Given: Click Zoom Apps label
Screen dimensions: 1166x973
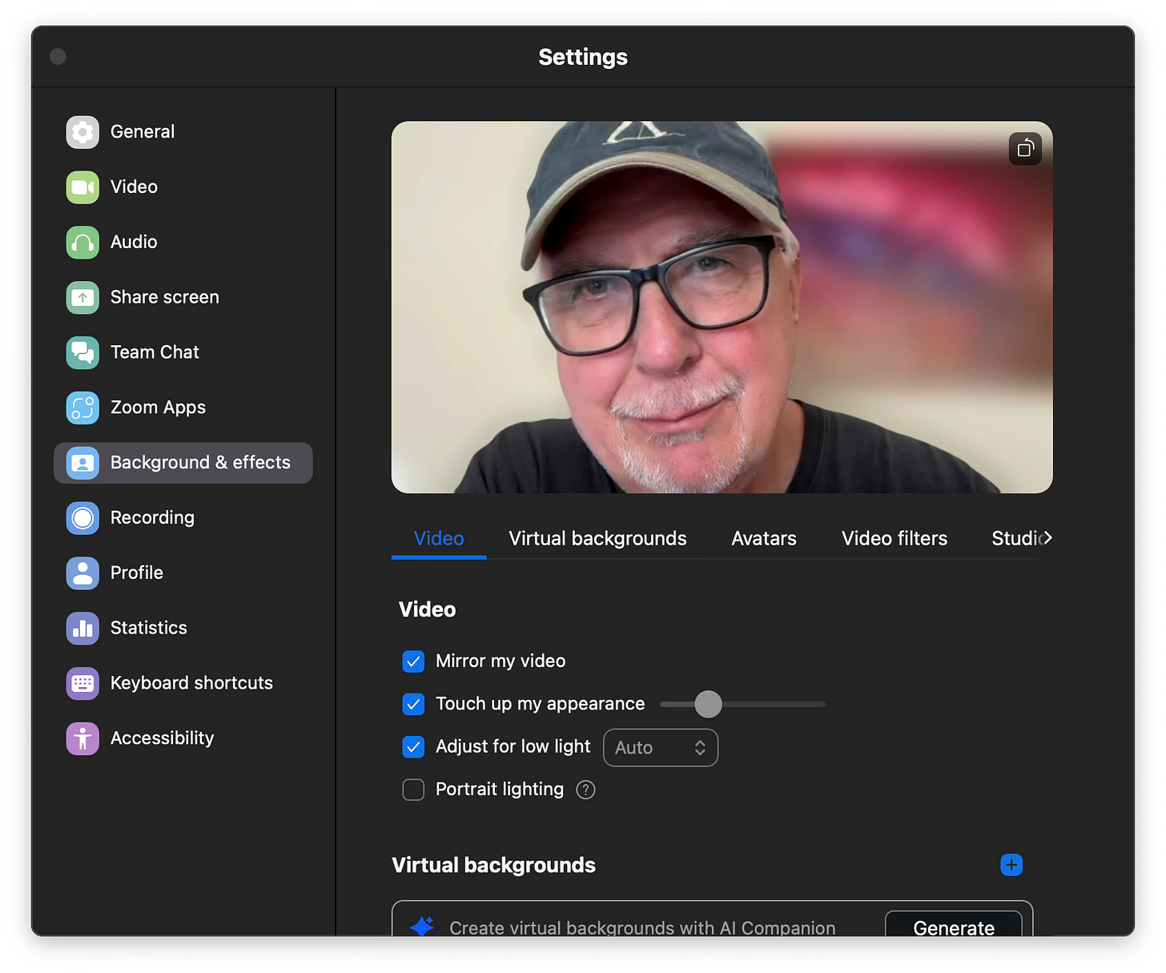Looking at the screenshot, I should tap(158, 408).
